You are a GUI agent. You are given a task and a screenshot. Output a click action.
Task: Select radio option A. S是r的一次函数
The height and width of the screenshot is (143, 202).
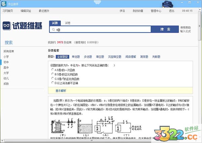click(x=53, y=70)
